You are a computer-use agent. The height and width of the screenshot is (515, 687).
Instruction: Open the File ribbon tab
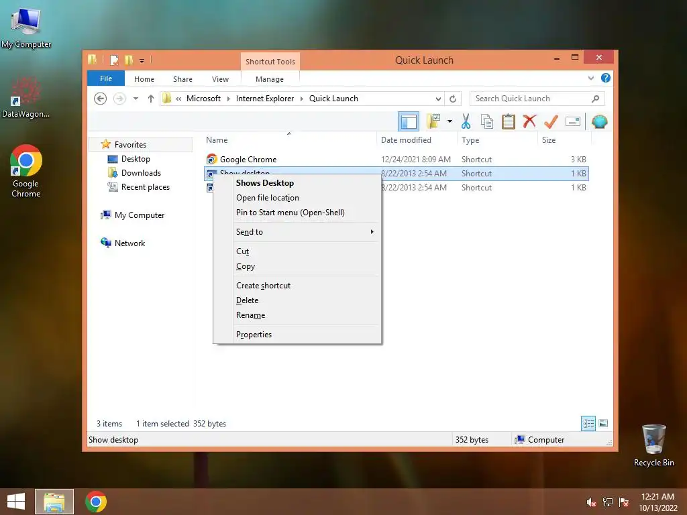pos(106,78)
